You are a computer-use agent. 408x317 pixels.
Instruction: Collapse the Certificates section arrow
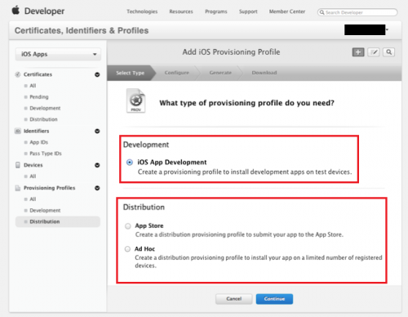97,74
